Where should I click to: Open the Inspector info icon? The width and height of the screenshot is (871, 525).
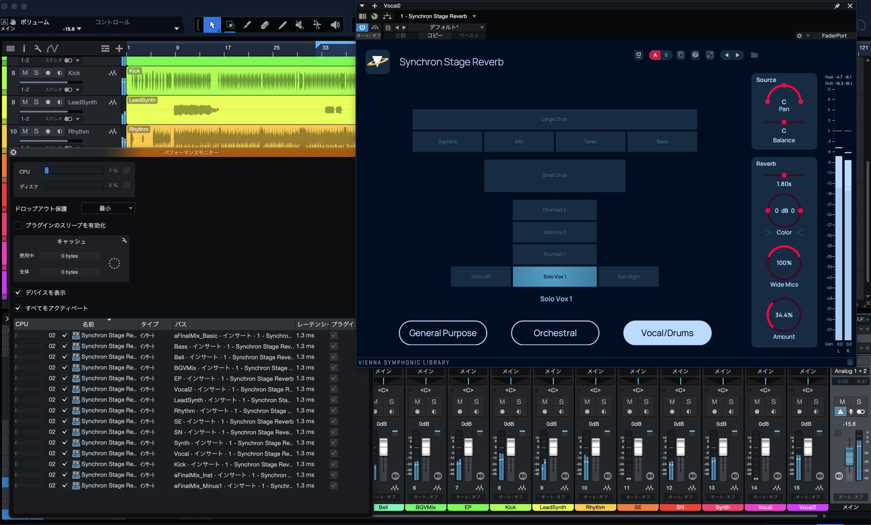pos(24,48)
